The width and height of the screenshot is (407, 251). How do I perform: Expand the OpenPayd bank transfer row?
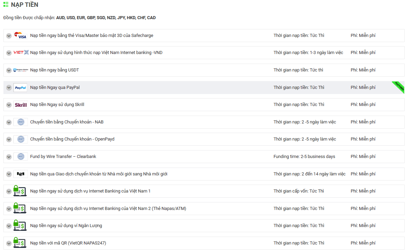(x=9, y=140)
